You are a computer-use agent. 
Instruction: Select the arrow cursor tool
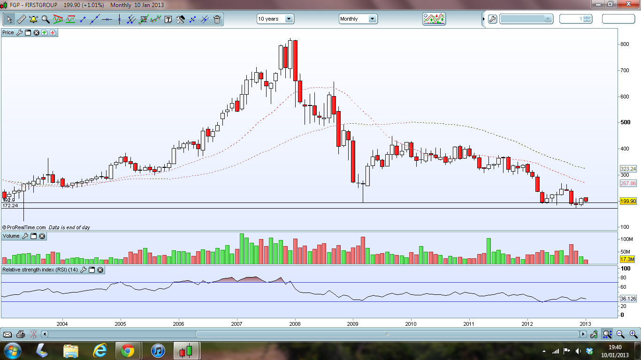tap(9, 19)
